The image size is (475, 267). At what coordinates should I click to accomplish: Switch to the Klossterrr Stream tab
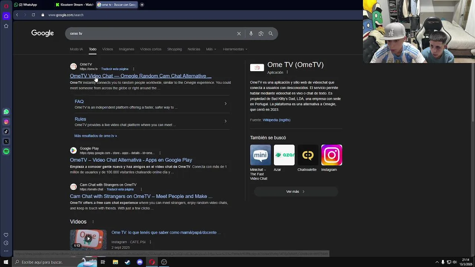tap(75, 5)
